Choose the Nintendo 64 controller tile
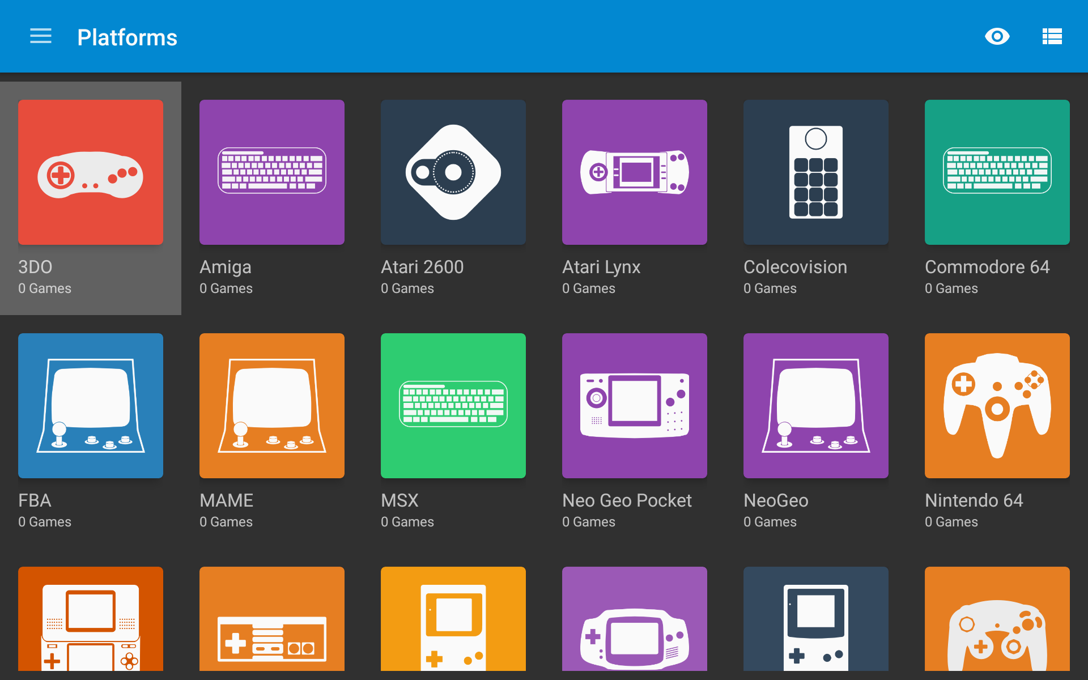1088x680 pixels. pos(997,406)
